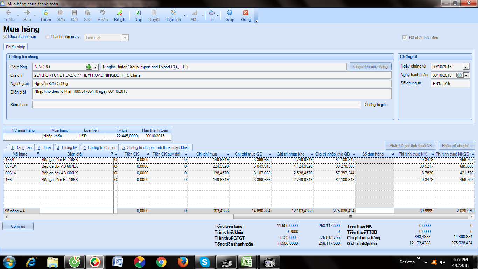Edit the voucher with Sửa
Screen dimensions: 478x269
(61, 15)
